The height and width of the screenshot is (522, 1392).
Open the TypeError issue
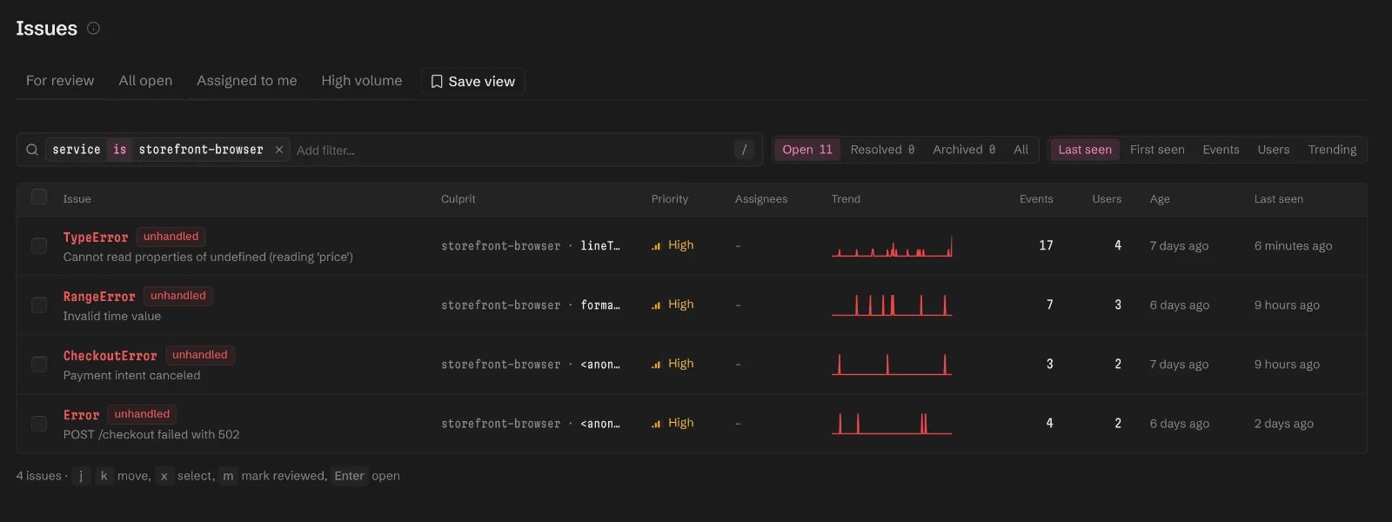[x=96, y=238]
